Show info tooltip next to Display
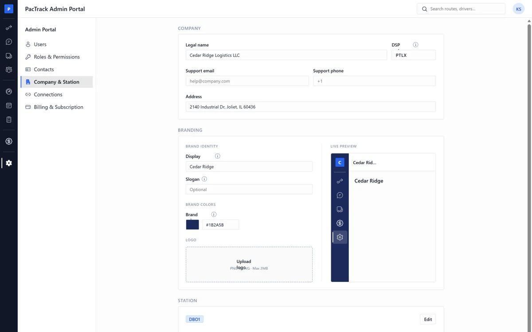This screenshot has height=332, width=532. tap(217, 156)
